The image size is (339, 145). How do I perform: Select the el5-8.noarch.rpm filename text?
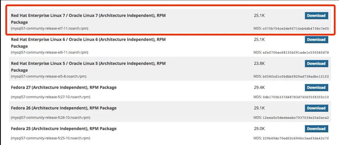tap(49, 76)
